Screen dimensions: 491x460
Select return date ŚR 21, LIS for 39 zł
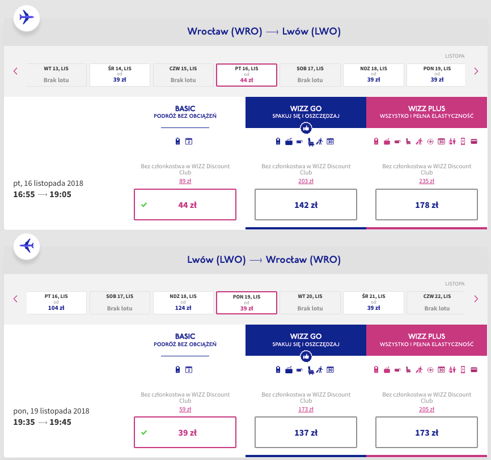(374, 303)
